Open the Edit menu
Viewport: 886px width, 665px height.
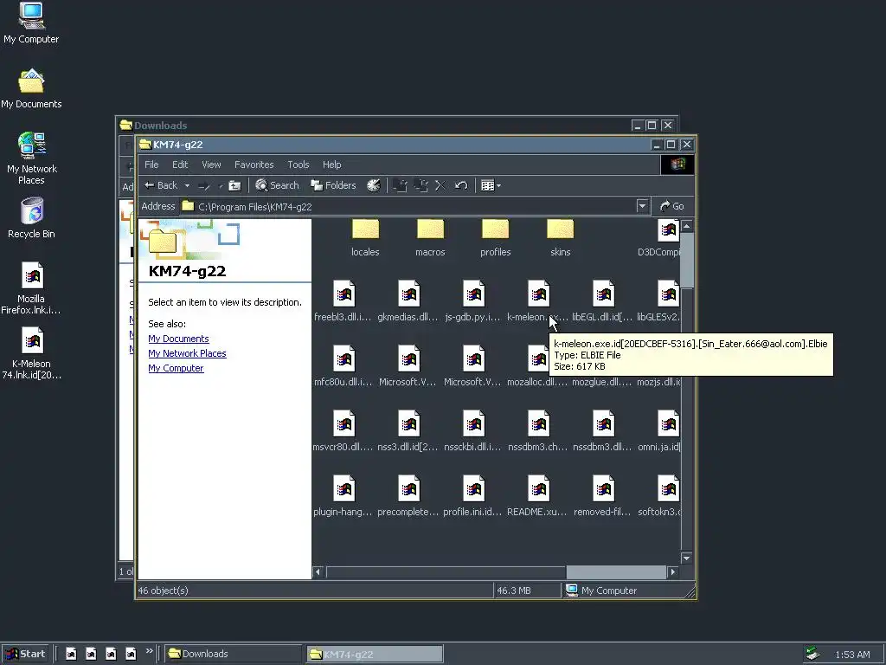(180, 165)
